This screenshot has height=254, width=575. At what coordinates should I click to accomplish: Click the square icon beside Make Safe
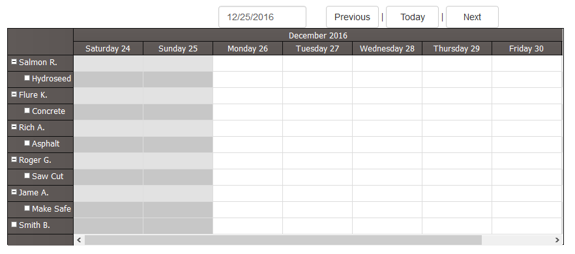(x=27, y=208)
